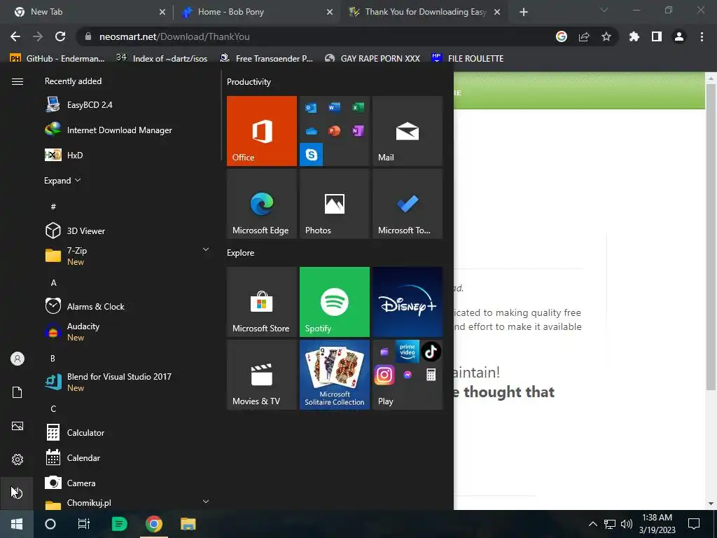The image size is (717, 538).
Task: Open user account icon in Start sidebar
Action: tap(17, 359)
